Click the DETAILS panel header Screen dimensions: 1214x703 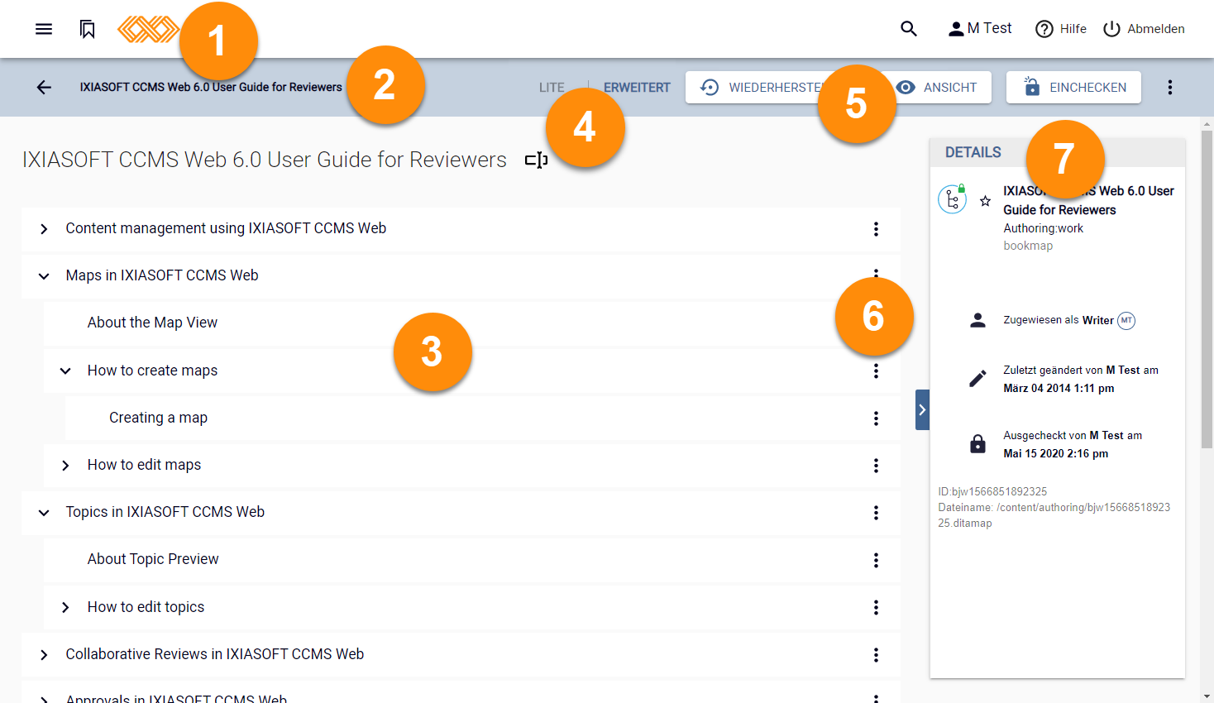(x=973, y=152)
